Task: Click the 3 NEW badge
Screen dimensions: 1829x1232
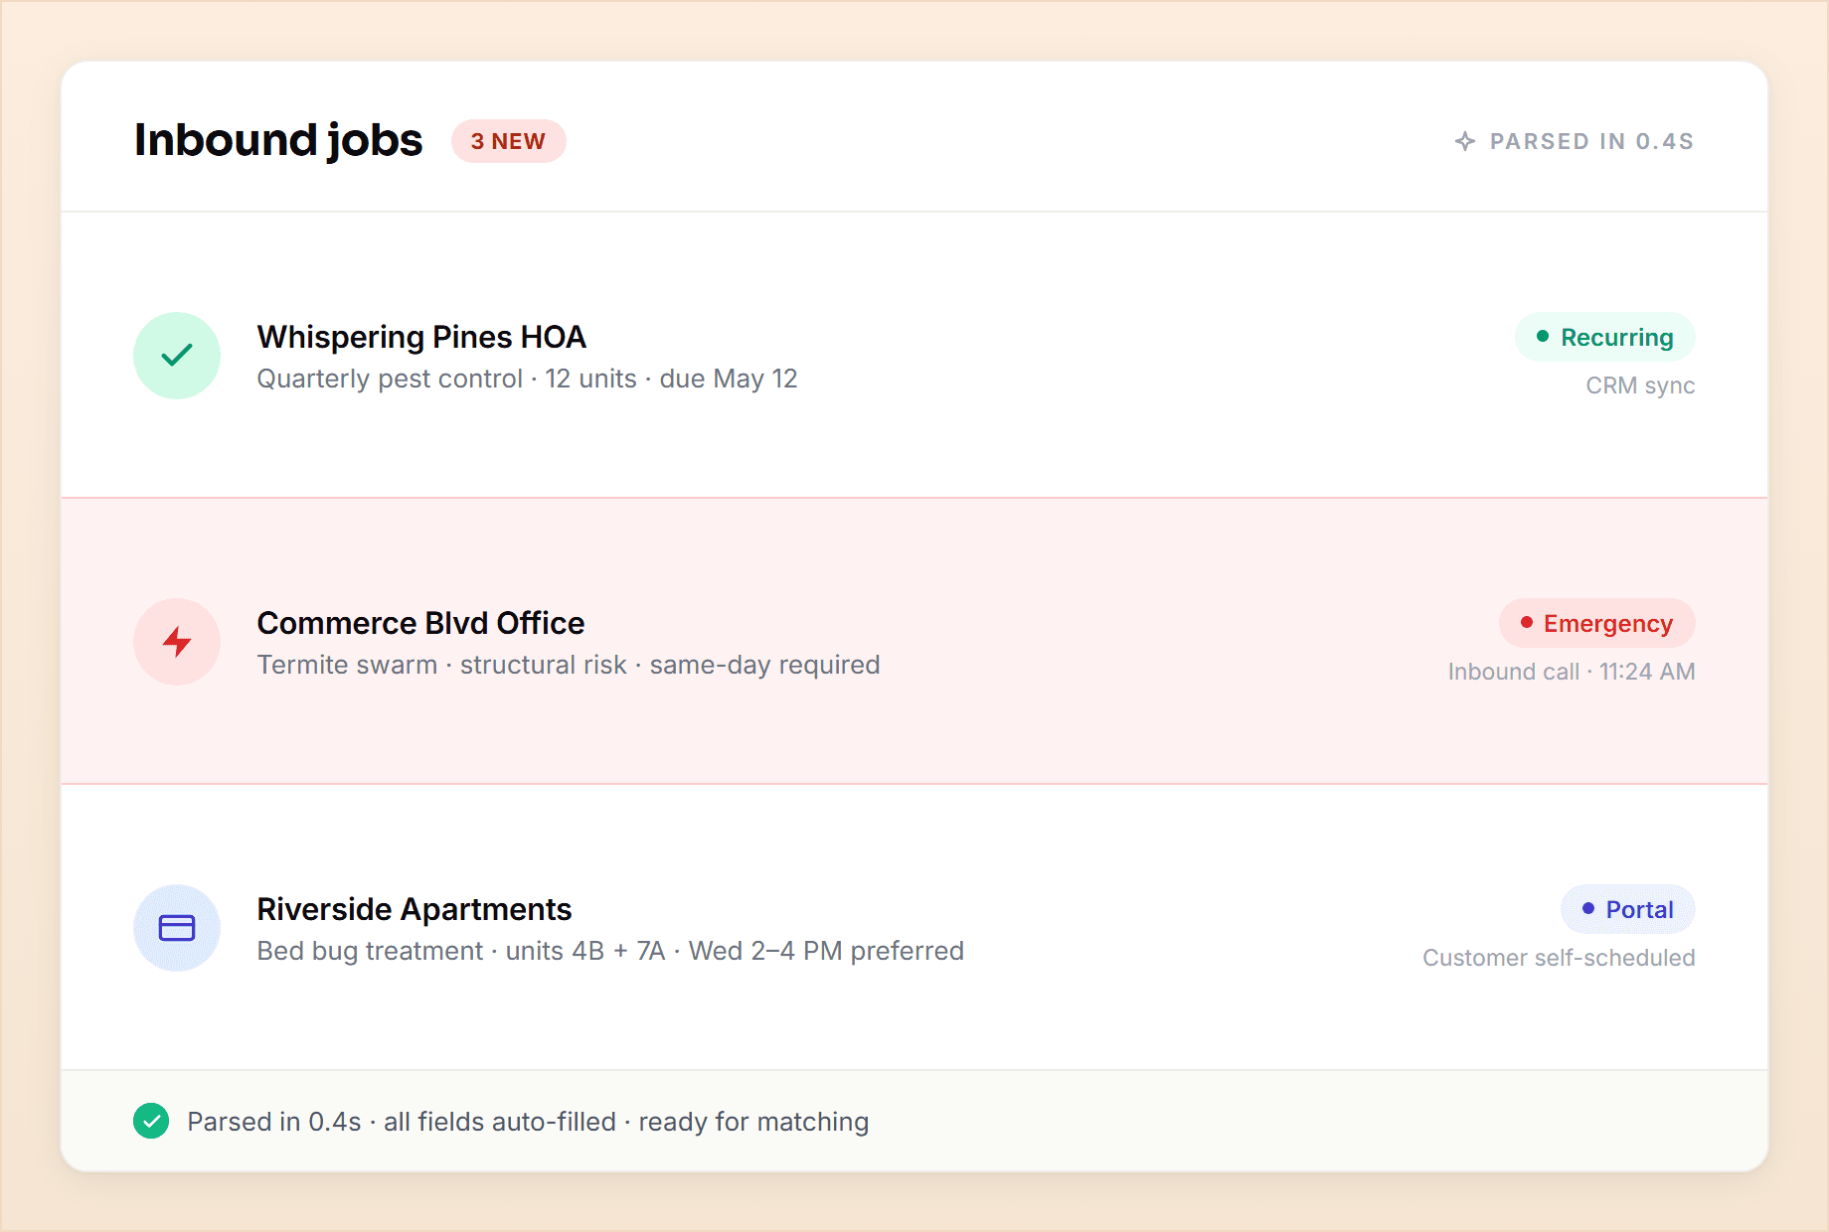Action: point(508,141)
